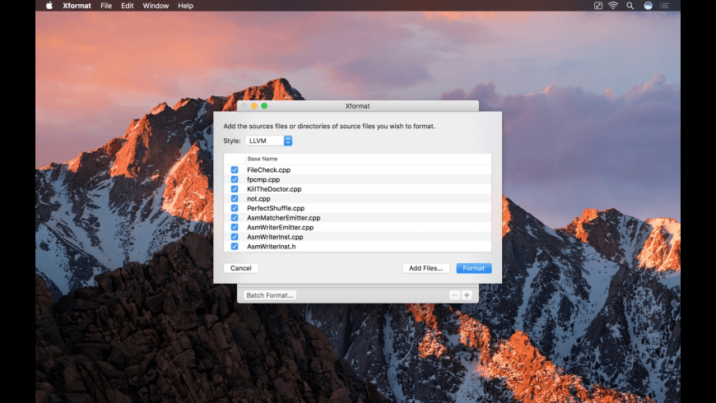This screenshot has width=716, height=403.
Task: Click the Add Files... button
Action: click(425, 268)
